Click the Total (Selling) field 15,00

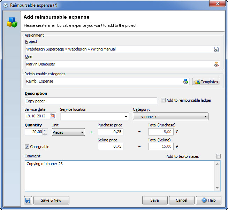point(161,146)
